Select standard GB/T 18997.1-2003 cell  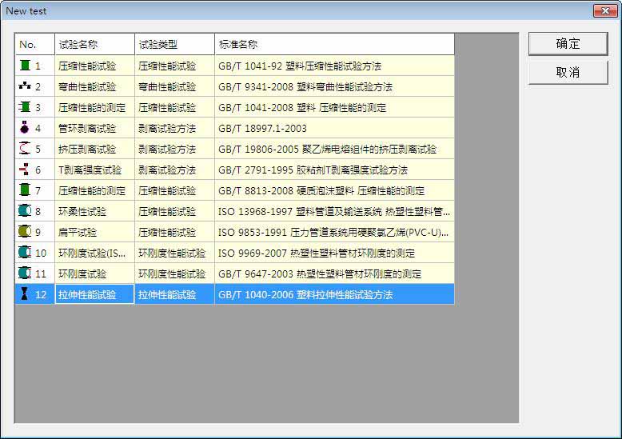point(334,129)
